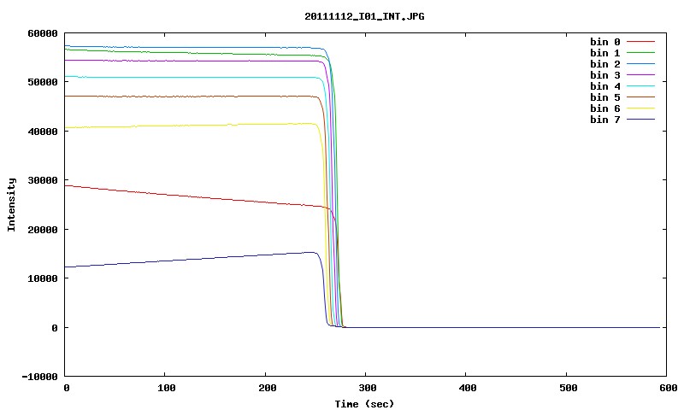Viewport: 684px width, 410px height.
Task: Click the 40000 y-axis tick label
Action: (x=42, y=132)
